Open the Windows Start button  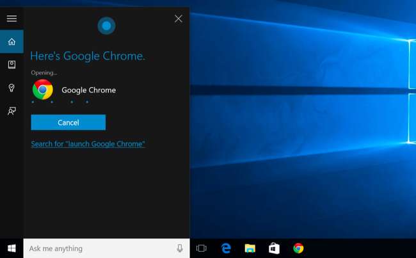click(x=12, y=248)
